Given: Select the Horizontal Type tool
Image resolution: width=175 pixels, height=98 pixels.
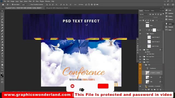Looking at the screenshot, I should tap(2, 56).
